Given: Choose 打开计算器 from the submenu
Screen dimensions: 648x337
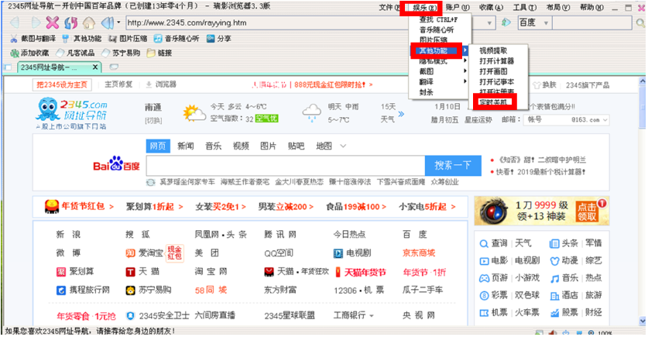Looking at the screenshot, I should click(x=498, y=60).
